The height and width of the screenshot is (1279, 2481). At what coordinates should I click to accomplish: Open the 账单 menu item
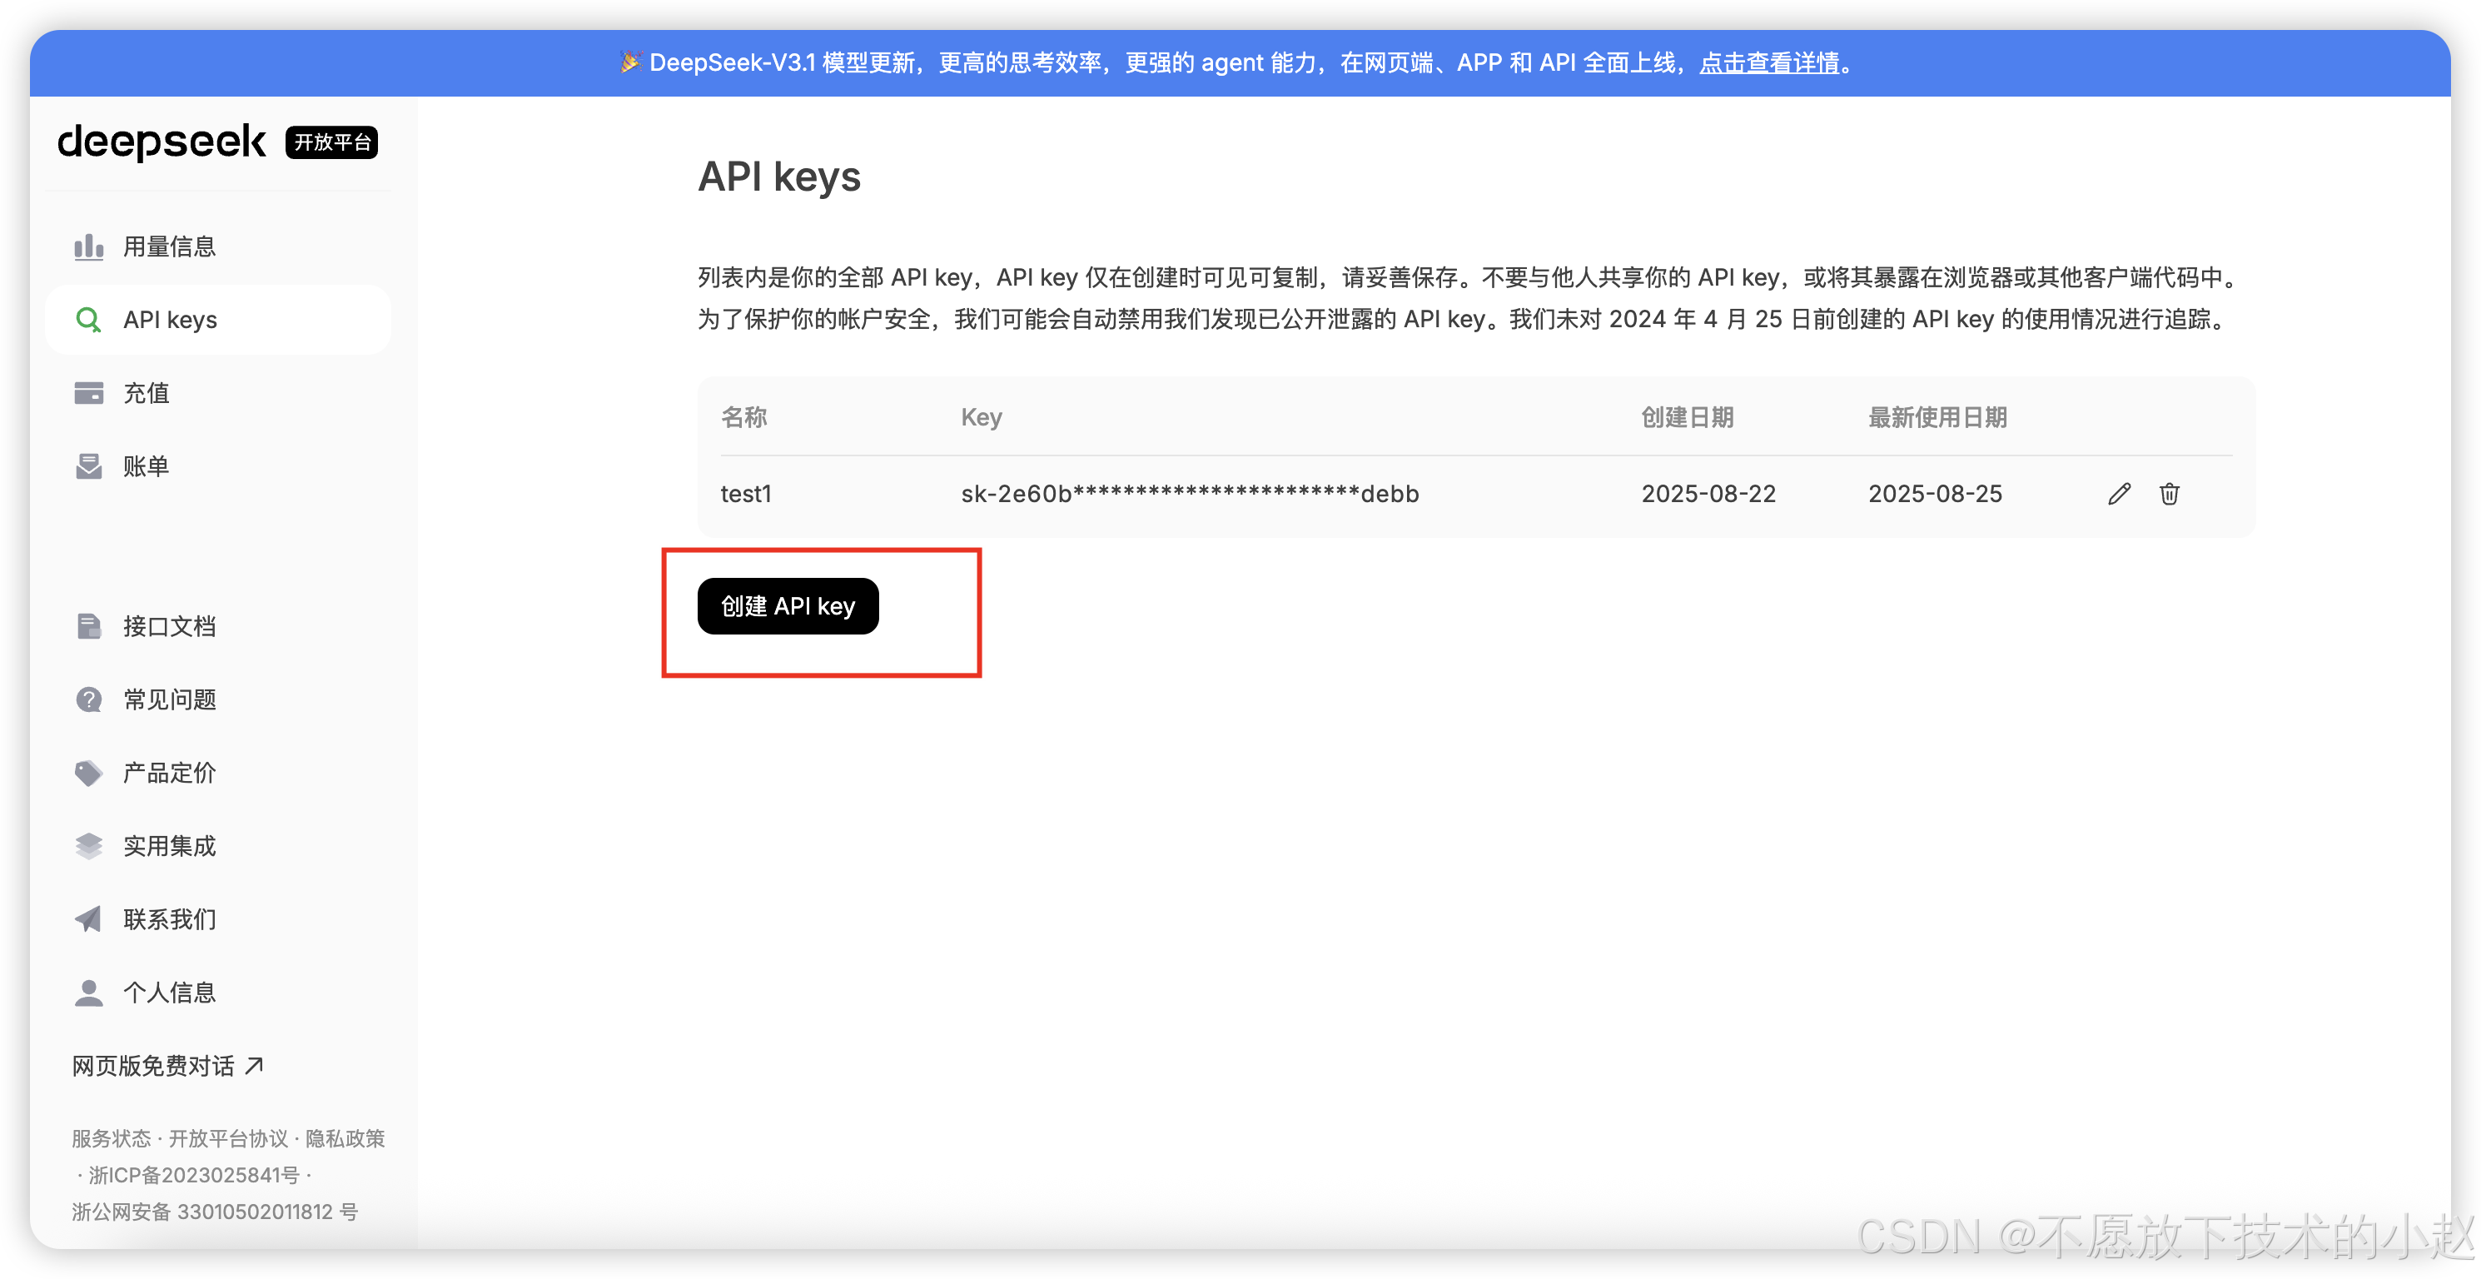tap(217, 466)
